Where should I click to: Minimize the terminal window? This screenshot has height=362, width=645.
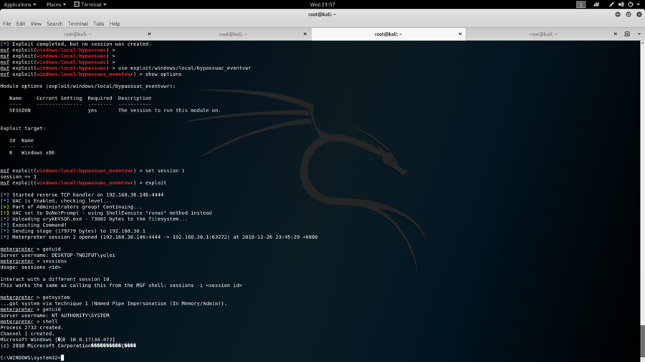tap(618, 14)
